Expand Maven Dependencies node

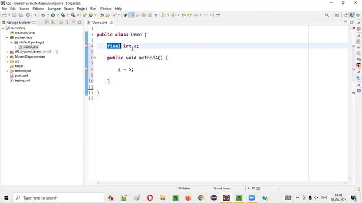pos(7,56)
